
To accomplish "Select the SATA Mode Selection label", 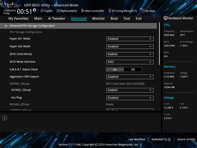I will click(x=22, y=62).
